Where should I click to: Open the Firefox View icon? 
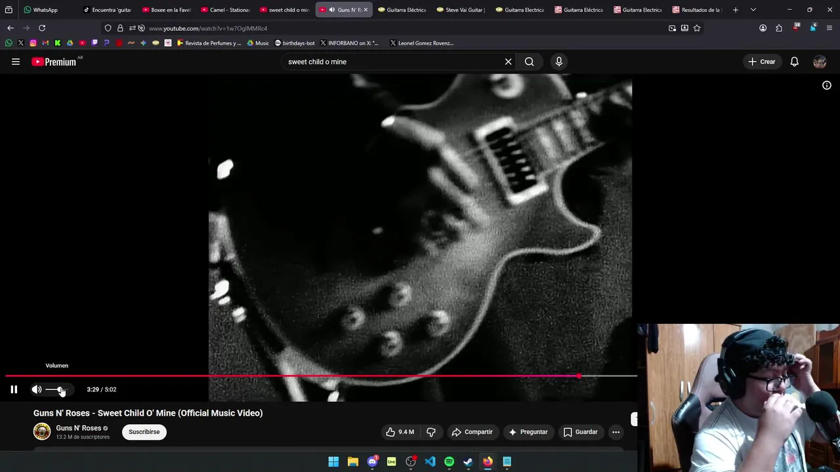pos(9,10)
